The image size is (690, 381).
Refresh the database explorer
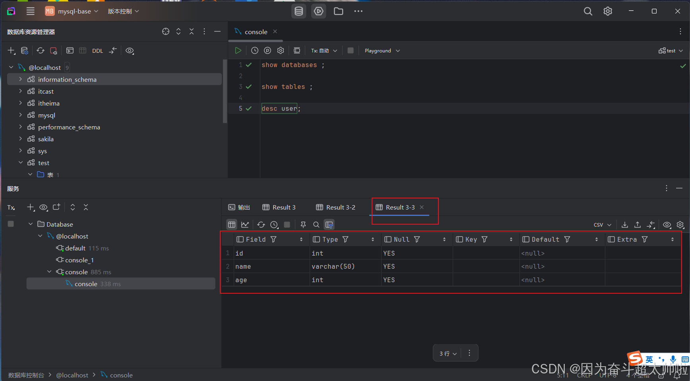pos(41,50)
